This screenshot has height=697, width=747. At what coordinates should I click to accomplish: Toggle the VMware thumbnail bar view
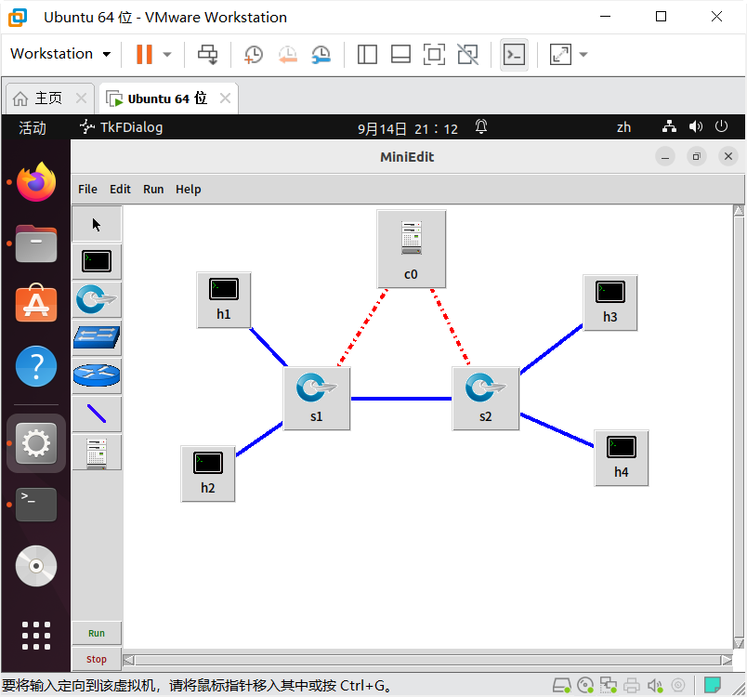click(400, 54)
